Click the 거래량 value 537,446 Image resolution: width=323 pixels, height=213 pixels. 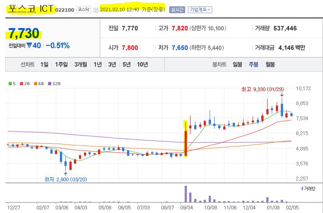(x=285, y=28)
